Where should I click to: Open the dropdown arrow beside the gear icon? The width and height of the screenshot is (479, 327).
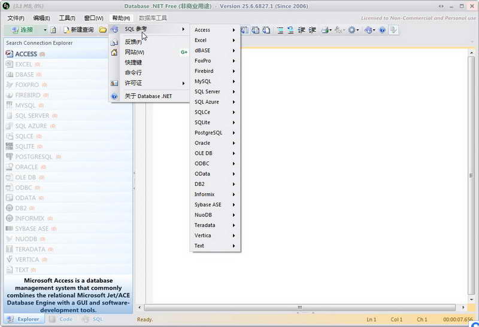357,30
